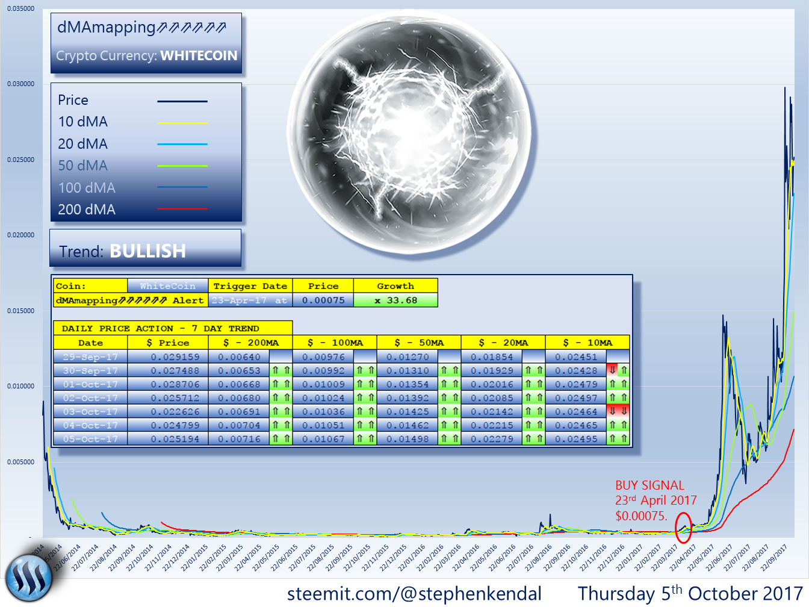Image resolution: width=809 pixels, height=607 pixels.
Task: Select the '29-Sep-17' date cell
Action: click(x=90, y=357)
